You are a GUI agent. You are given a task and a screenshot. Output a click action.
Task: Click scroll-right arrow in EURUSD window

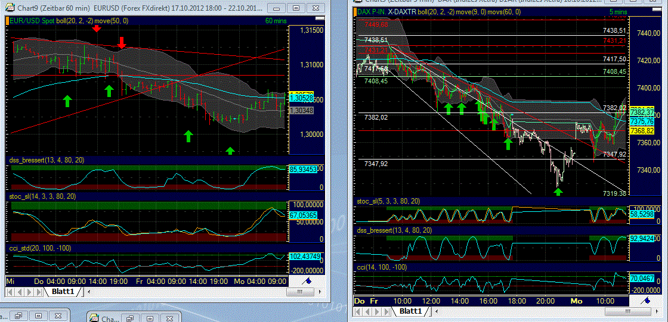320,292
